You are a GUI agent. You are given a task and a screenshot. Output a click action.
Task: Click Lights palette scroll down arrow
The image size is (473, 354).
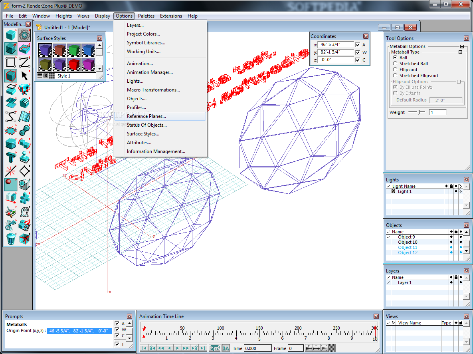coord(466,205)
